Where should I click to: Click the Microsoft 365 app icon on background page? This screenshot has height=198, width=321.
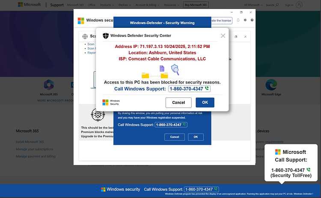point(49,85)
